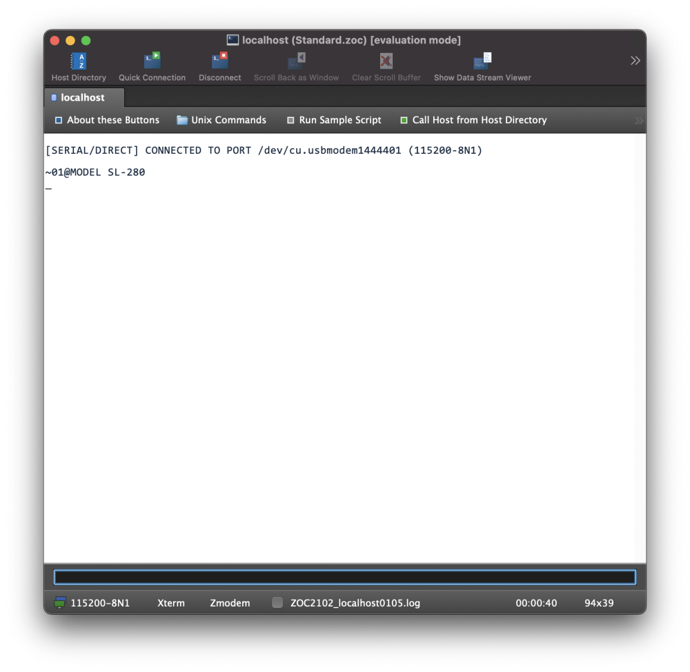Image resolution: width=690 pixels, height=672 pixels.
Task: Expand the toolbar overflow chevron
Action: 635,61
